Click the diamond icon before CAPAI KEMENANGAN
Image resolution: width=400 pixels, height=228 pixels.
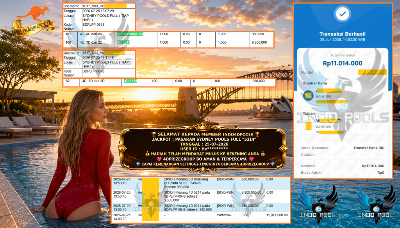[x=138, y=164]
